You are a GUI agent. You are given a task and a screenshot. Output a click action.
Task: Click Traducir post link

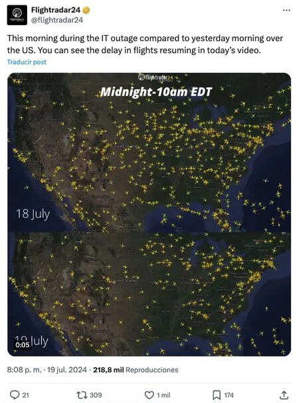(27, 62)
